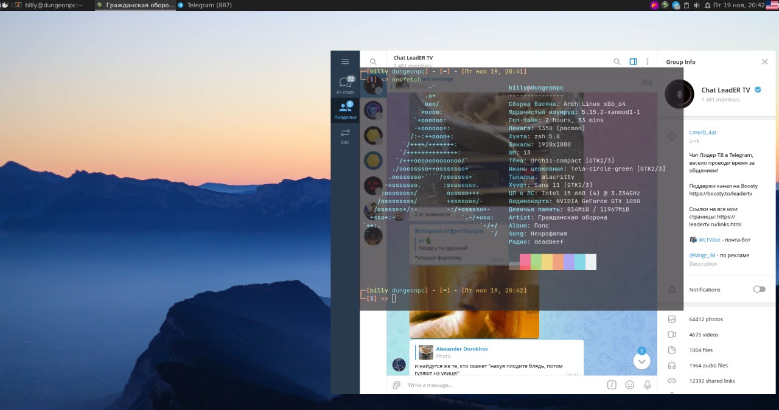Open the leadertv.ru/links.html link

715,224
